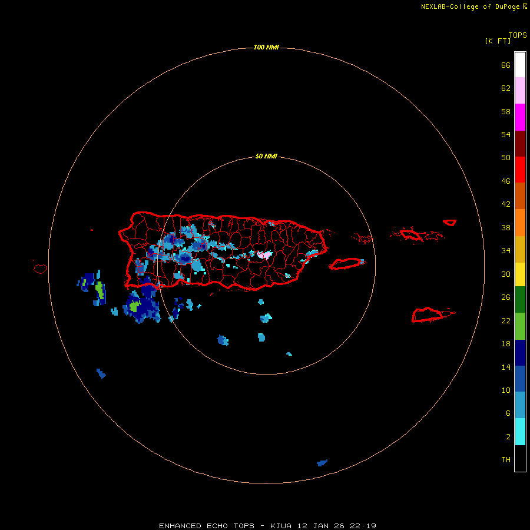Click the legend value '22'

[x=506, y=320]
